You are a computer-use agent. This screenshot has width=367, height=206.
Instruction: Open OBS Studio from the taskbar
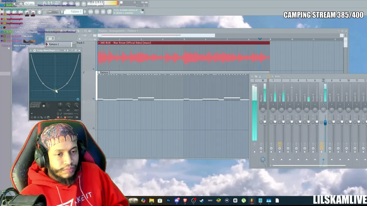pos(194,201)
